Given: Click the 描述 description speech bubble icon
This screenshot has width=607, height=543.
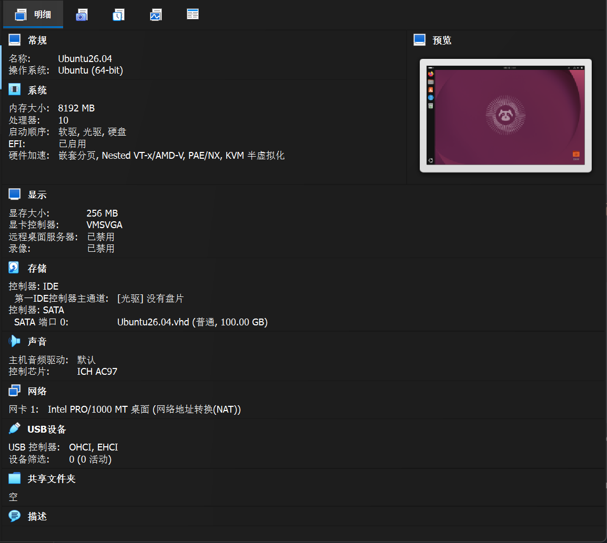Looking at the screenshot, I should [x=14, y=516].
